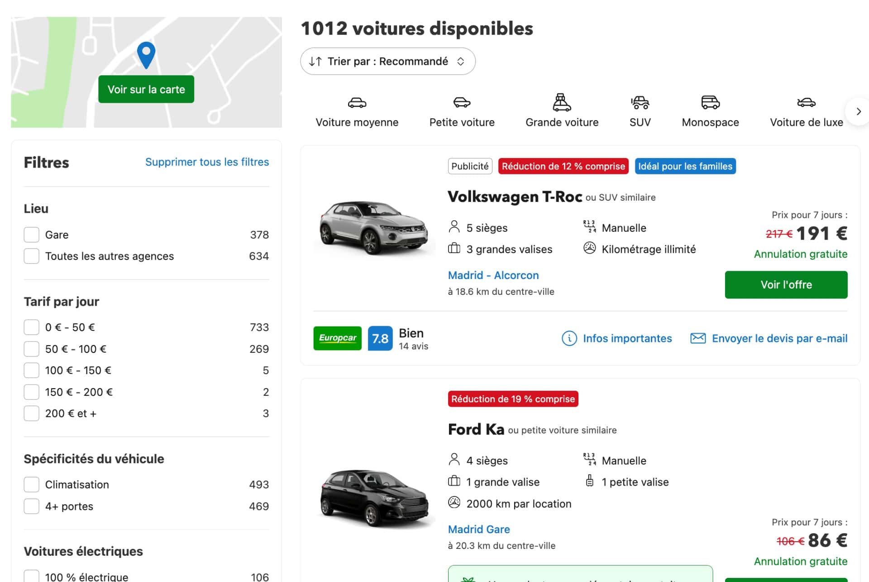Check the 4+ portes filter
The height and width of the screenshot is (582, 869).
coord(32,506)
